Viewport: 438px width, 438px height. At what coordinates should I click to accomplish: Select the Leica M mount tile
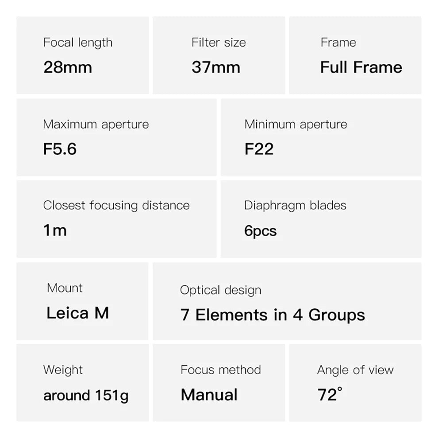pyautogui.click(x=82, y=301)
